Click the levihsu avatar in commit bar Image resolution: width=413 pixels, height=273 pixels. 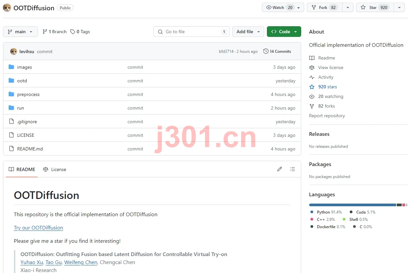pyautogui.click(x=14, y=51)
